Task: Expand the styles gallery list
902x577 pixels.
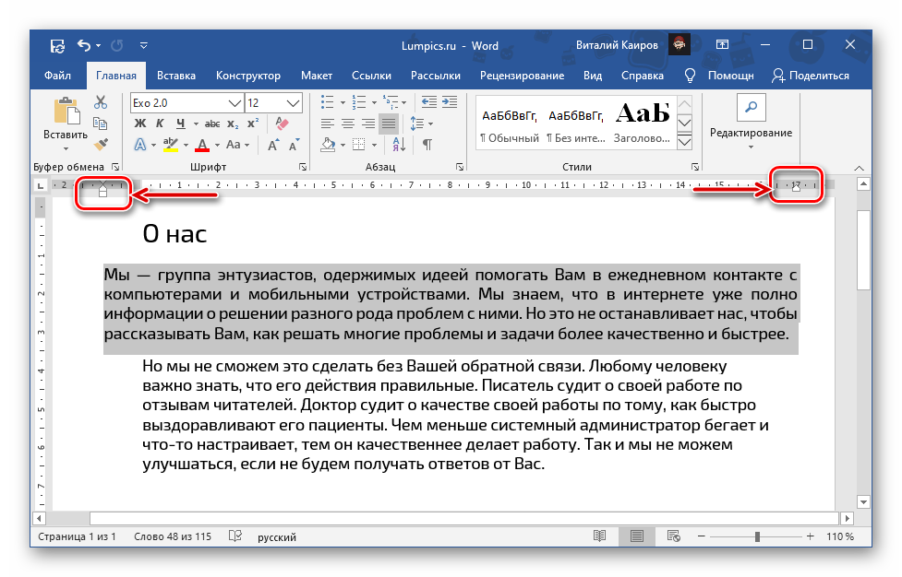Action: coord(684,141)
